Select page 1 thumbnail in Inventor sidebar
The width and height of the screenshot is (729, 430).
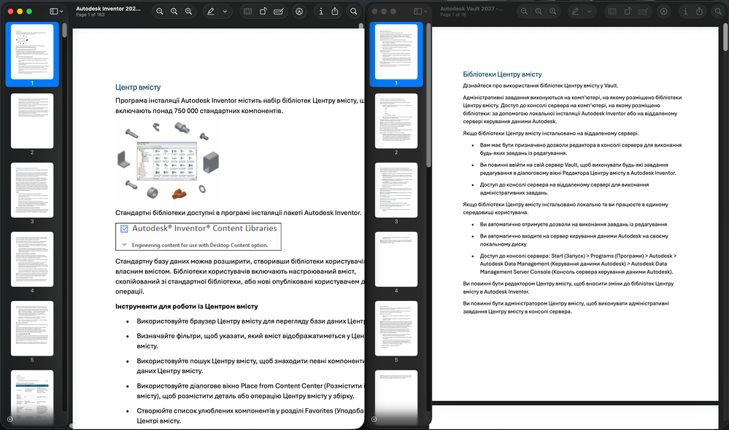point(32,52)
